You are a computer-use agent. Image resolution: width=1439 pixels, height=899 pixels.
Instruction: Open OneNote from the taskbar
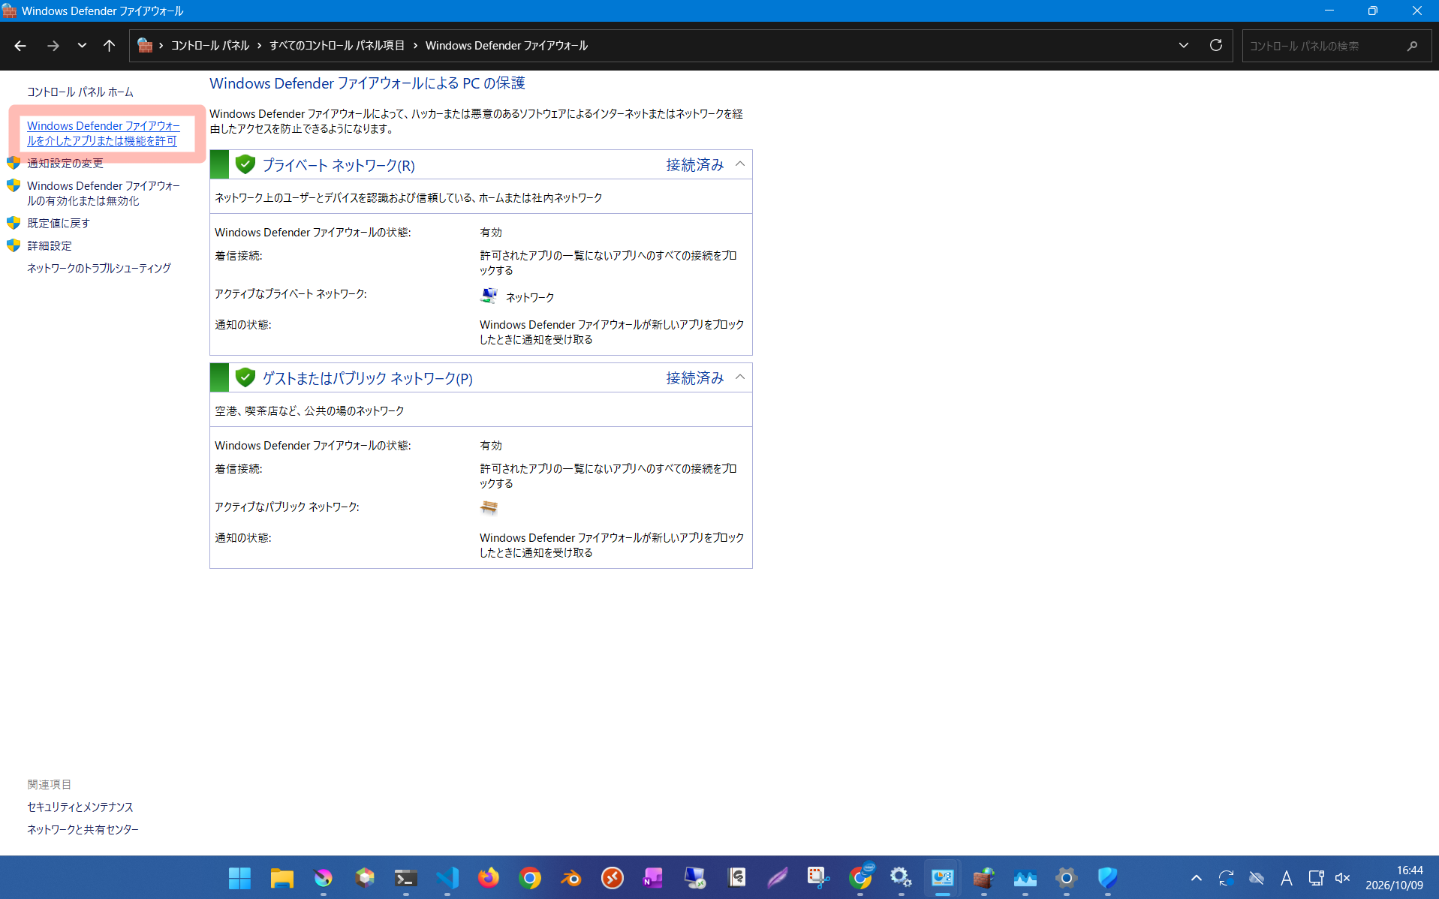(653, 877)
